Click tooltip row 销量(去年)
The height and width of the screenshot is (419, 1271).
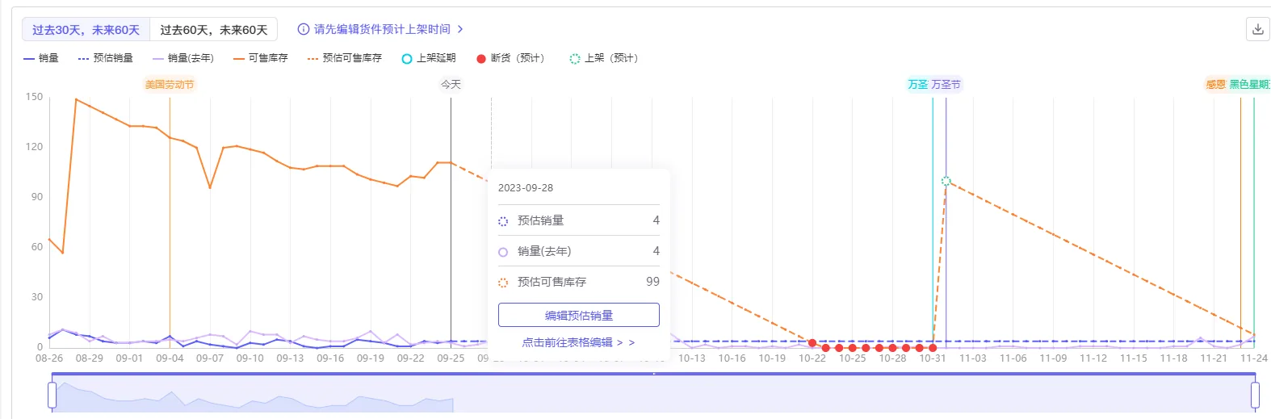(579, 251)
